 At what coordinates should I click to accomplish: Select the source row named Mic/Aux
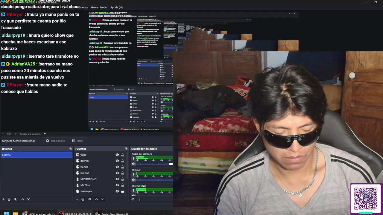tap(100, 185)
